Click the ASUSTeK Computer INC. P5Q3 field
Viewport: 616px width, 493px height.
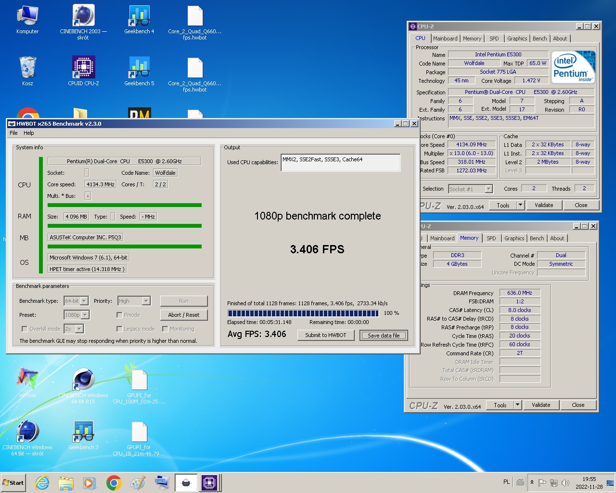pyautogui.click(x=85, y=237)
